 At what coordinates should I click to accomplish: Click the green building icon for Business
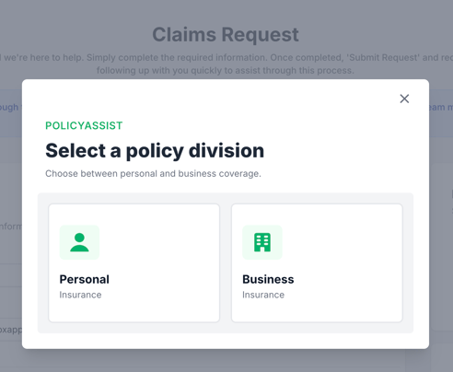click(x=262, y=242)
